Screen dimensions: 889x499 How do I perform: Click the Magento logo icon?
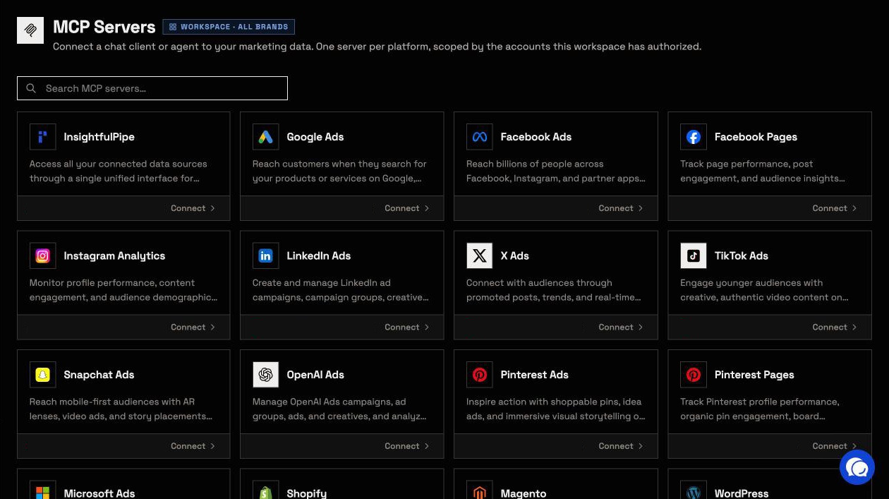479,492
